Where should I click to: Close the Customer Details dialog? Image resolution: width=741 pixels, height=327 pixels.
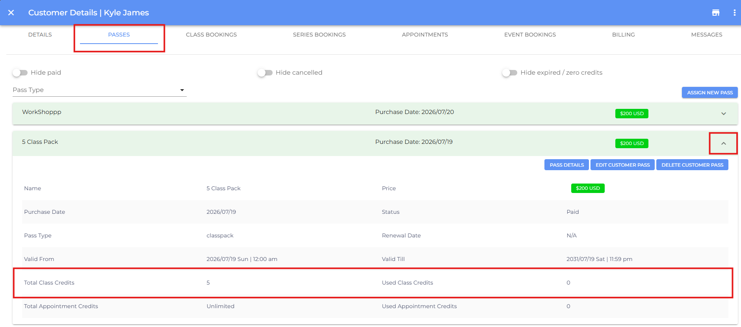point(11,13)
